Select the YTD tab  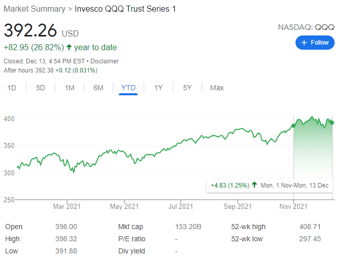[x=128, y=88]
